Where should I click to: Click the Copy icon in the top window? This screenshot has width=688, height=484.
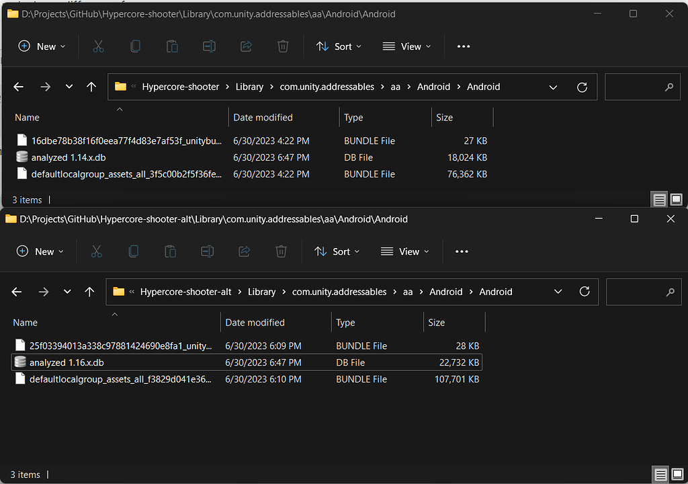[135, 46]
